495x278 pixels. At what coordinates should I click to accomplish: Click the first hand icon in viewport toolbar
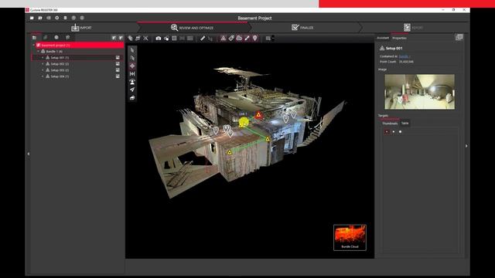pos(130,39)
